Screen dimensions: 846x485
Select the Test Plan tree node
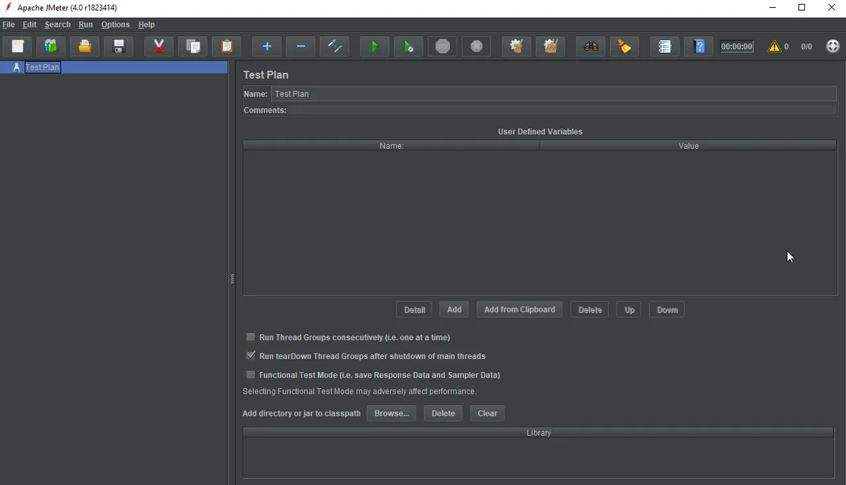42,67
